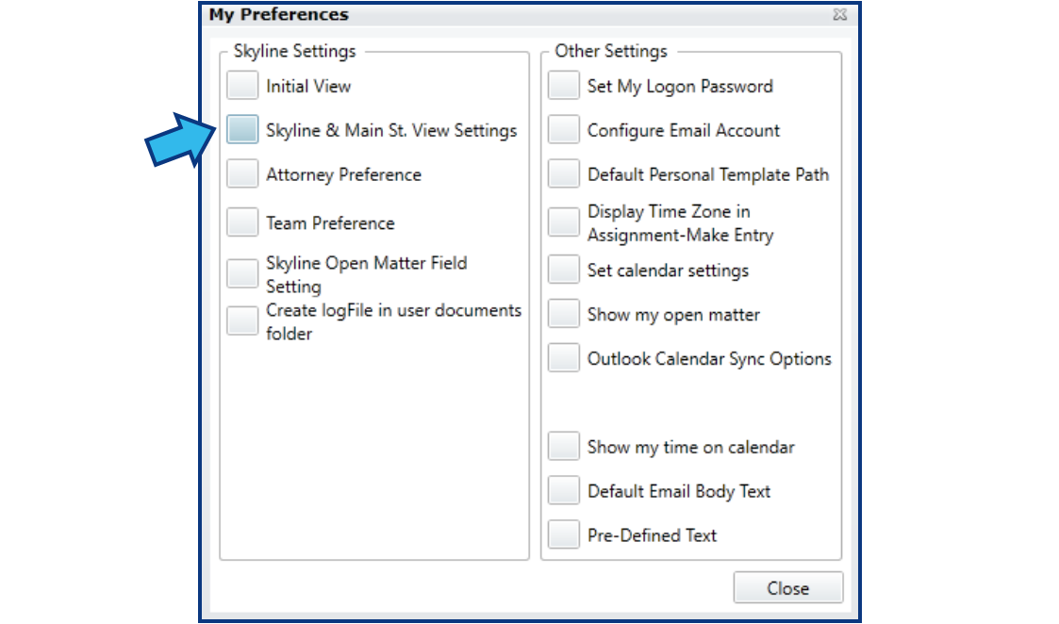Click the 'Skyline Open Matter Field Setting' label
Viewport: 1059px width, 624px height.
click(367, 274)
